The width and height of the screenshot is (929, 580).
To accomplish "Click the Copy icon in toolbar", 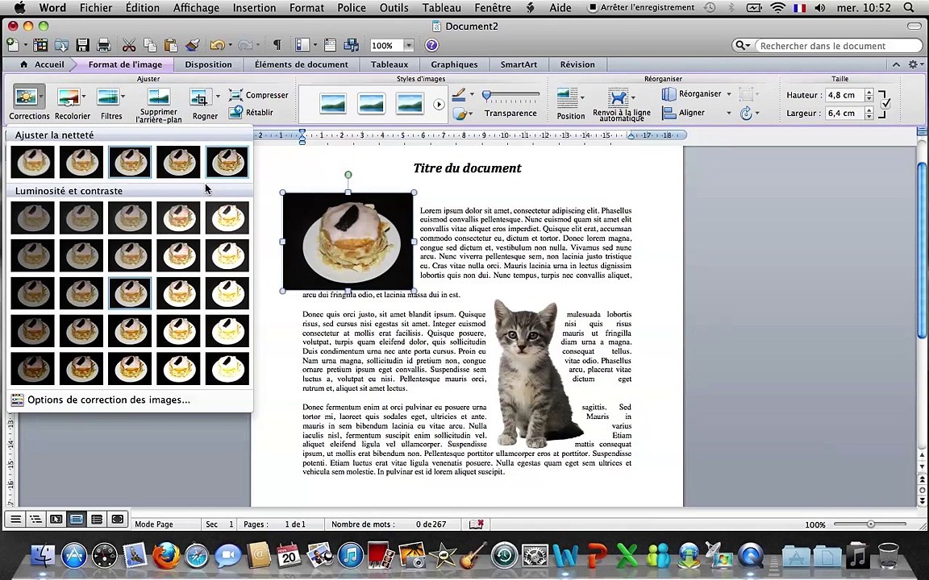I will (150, 45).
